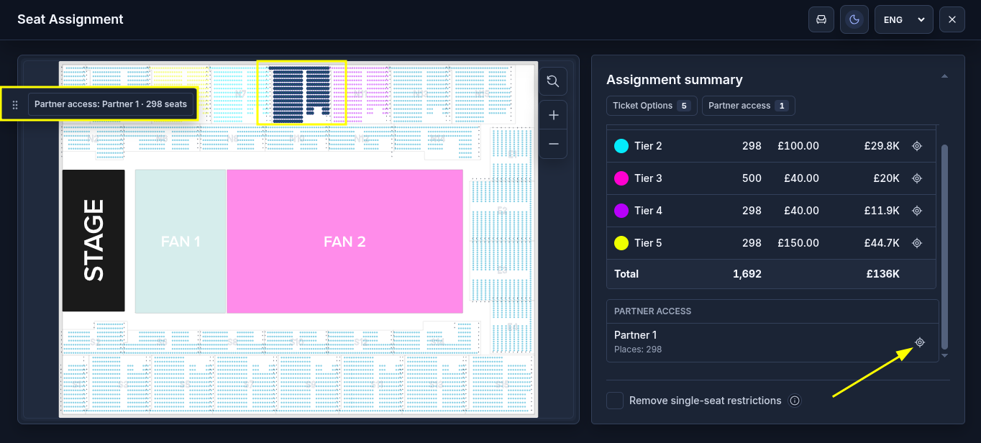Screen dimensions: 981x443
Task: Locate Tier 3 seats on map
Action: [x=917, y=178]
